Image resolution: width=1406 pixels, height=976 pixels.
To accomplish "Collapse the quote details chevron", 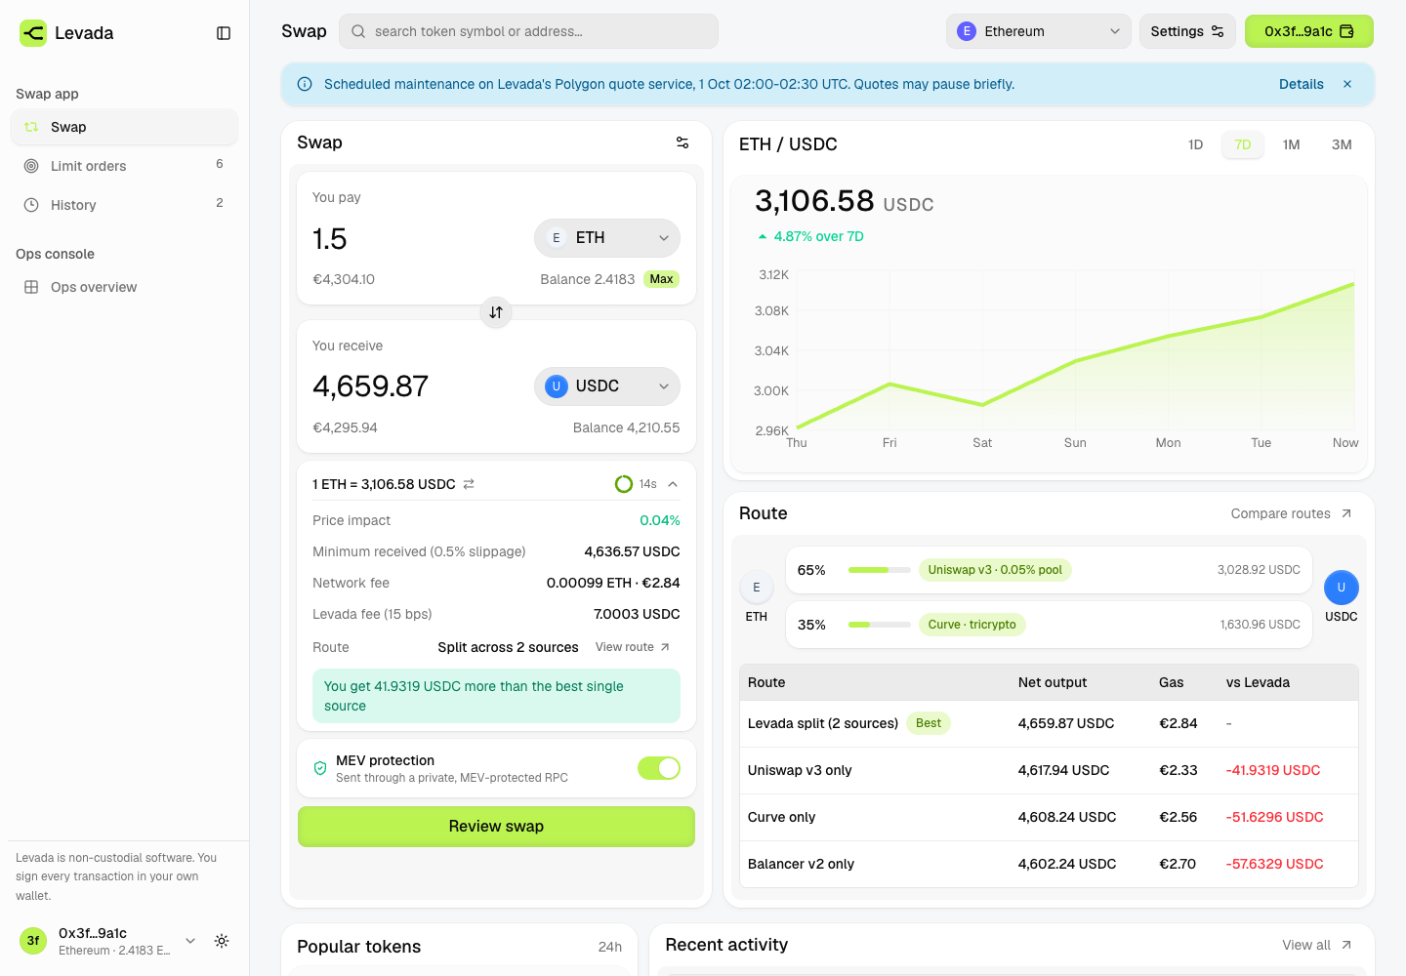I will point(673,484).
